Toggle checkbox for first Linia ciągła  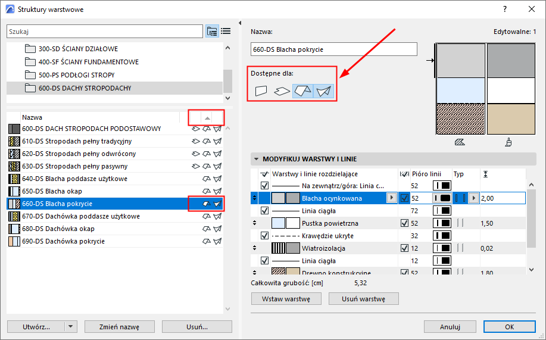(264, 211)
